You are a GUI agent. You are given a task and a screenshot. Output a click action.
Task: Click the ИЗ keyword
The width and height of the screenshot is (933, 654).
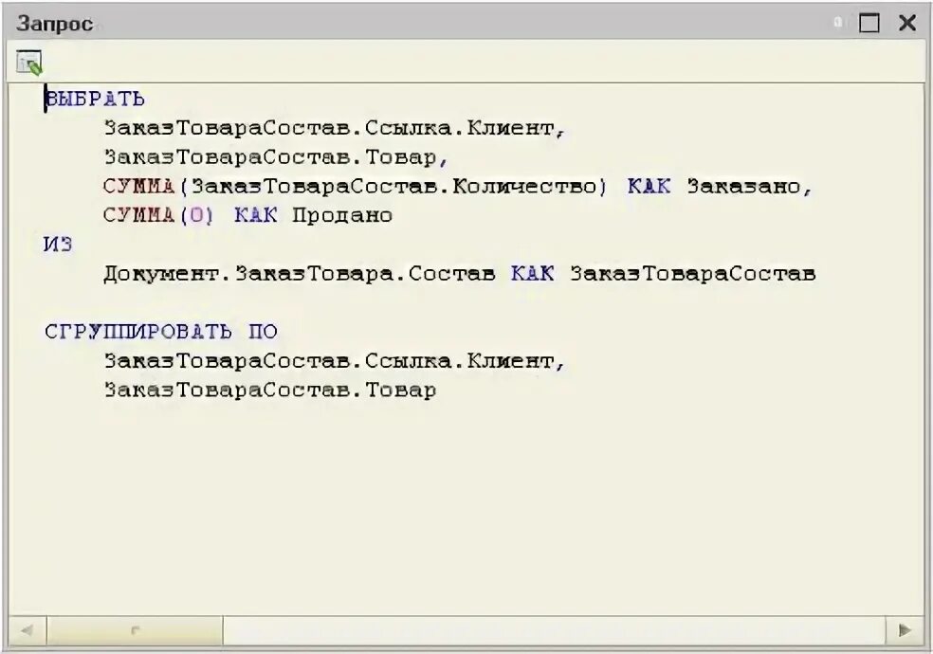click(x=59, y=244)
